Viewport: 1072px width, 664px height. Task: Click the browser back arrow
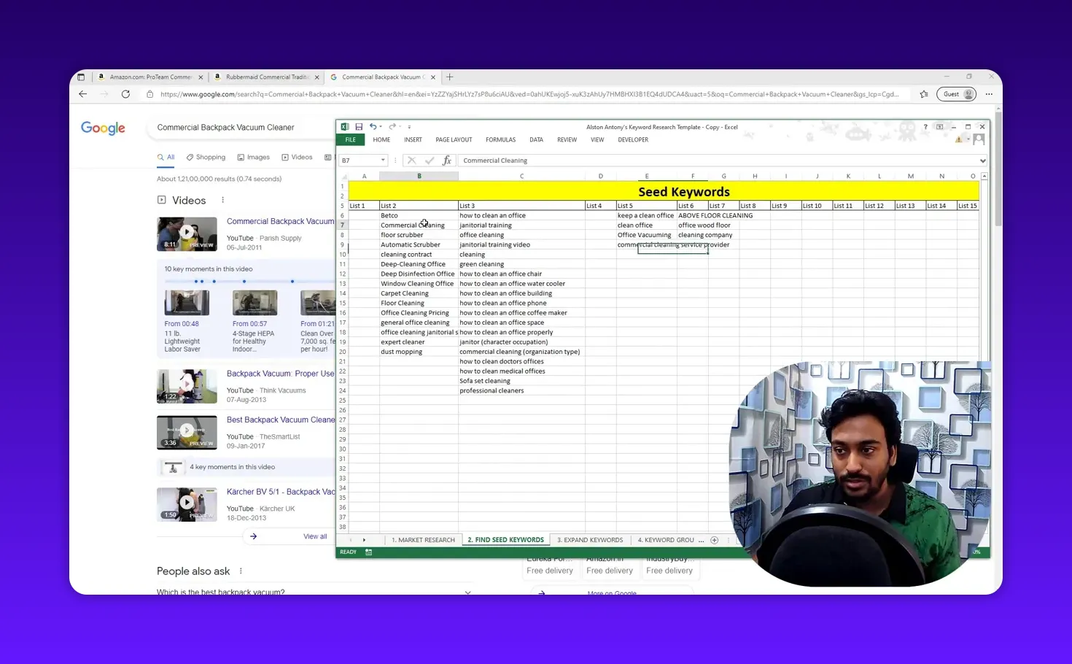coord(82,93)
